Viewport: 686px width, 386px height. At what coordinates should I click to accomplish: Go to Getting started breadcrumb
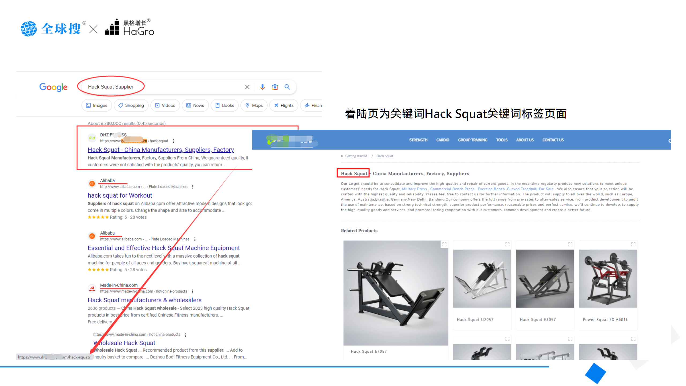[x=356, y=156]
